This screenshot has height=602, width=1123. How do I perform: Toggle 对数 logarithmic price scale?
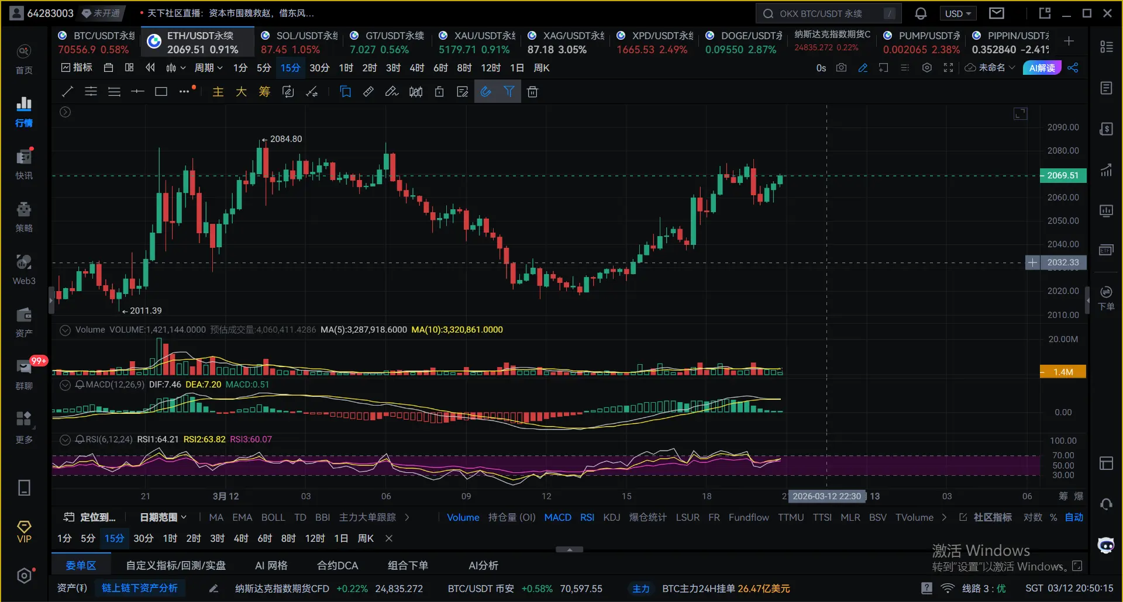[x=1033, y=517]
